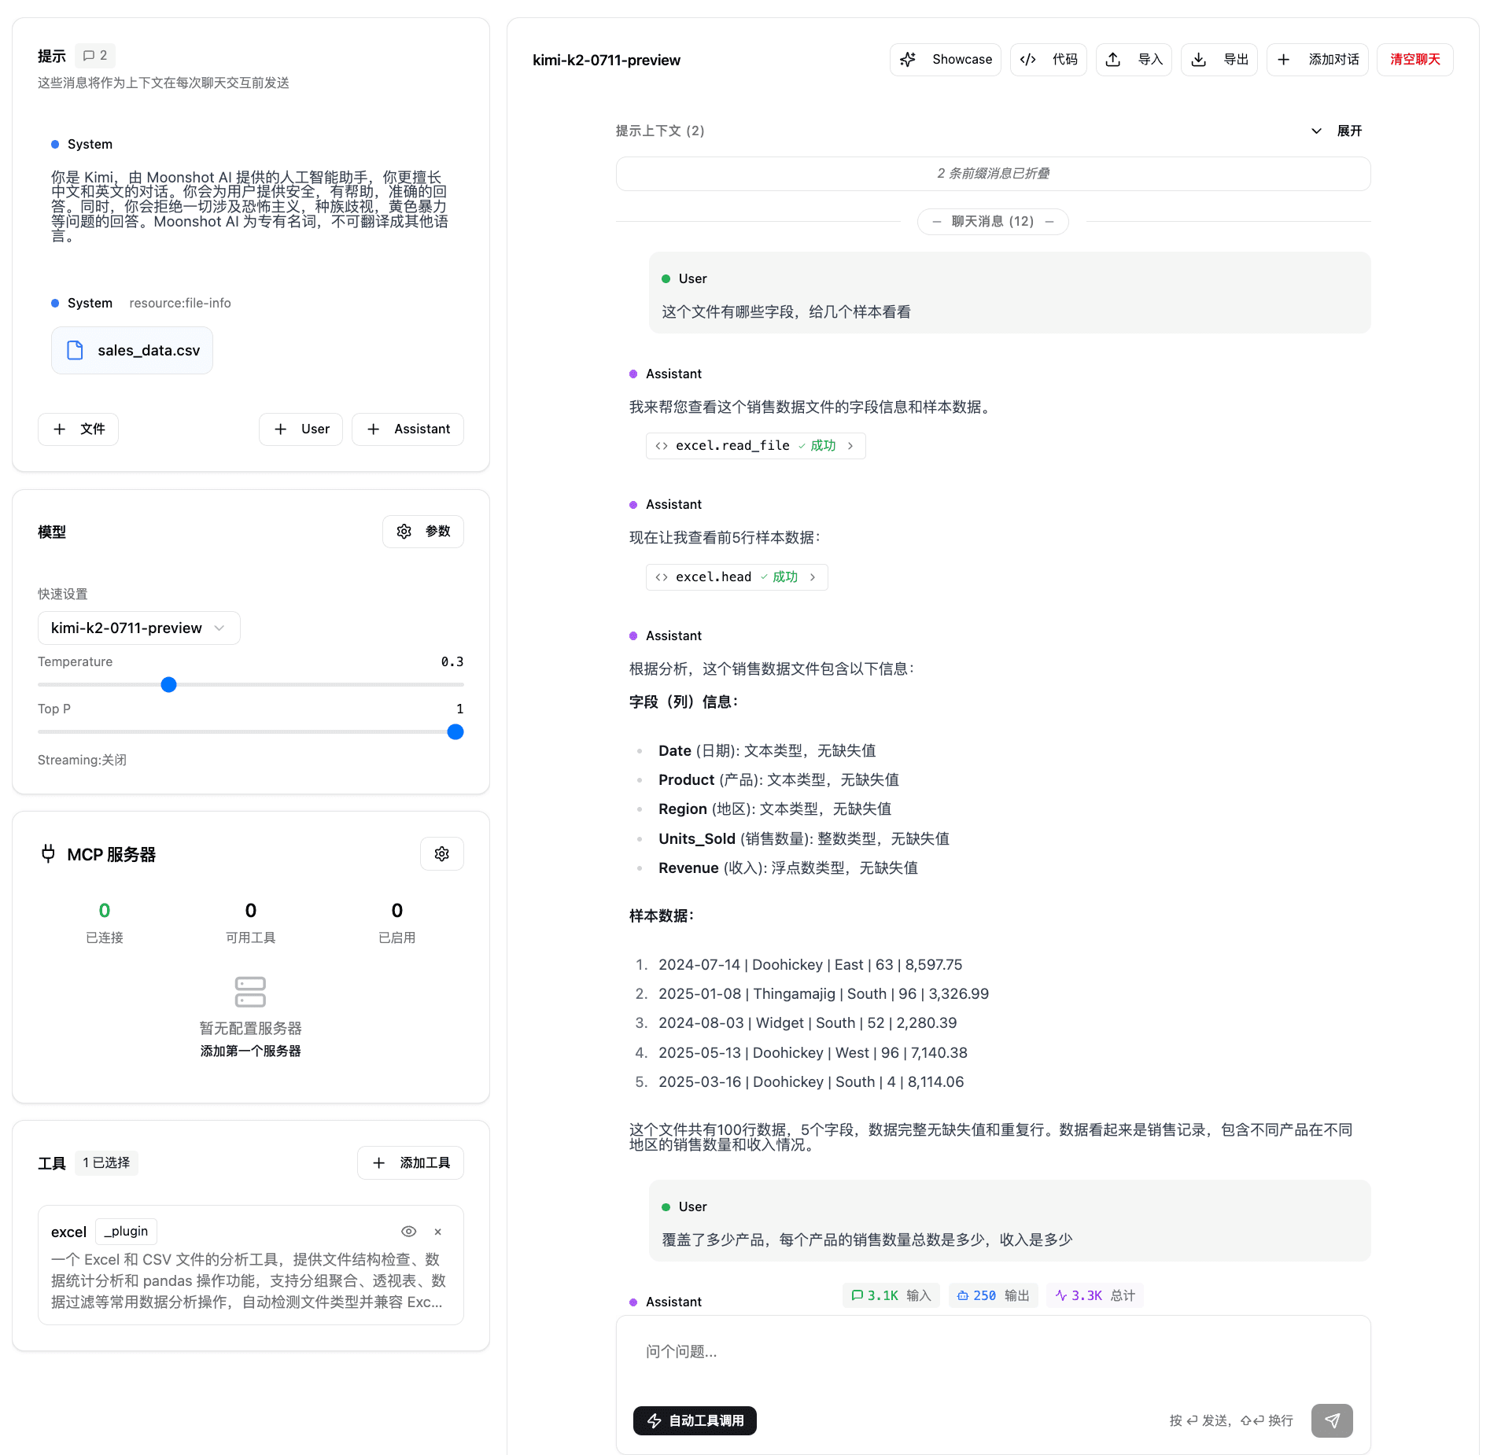Remove the excel plugin tool
The height and width of the screenshot is (1455, 1490).
point(438,1232)
